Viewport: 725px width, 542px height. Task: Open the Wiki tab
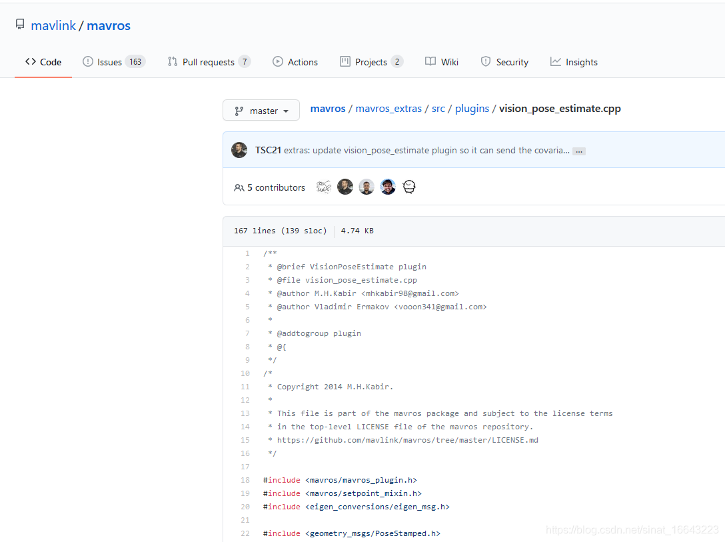pos(442,62)
